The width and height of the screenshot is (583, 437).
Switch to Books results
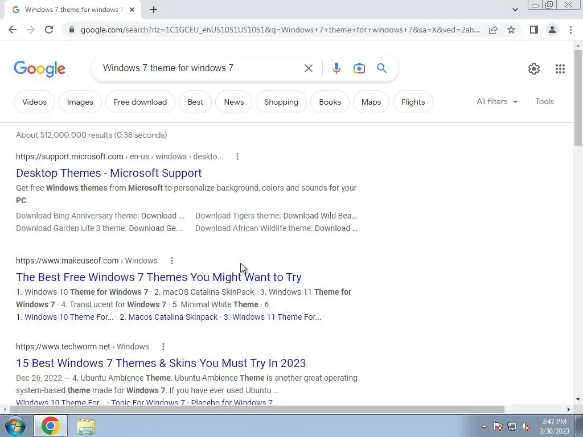pos(330,102)
